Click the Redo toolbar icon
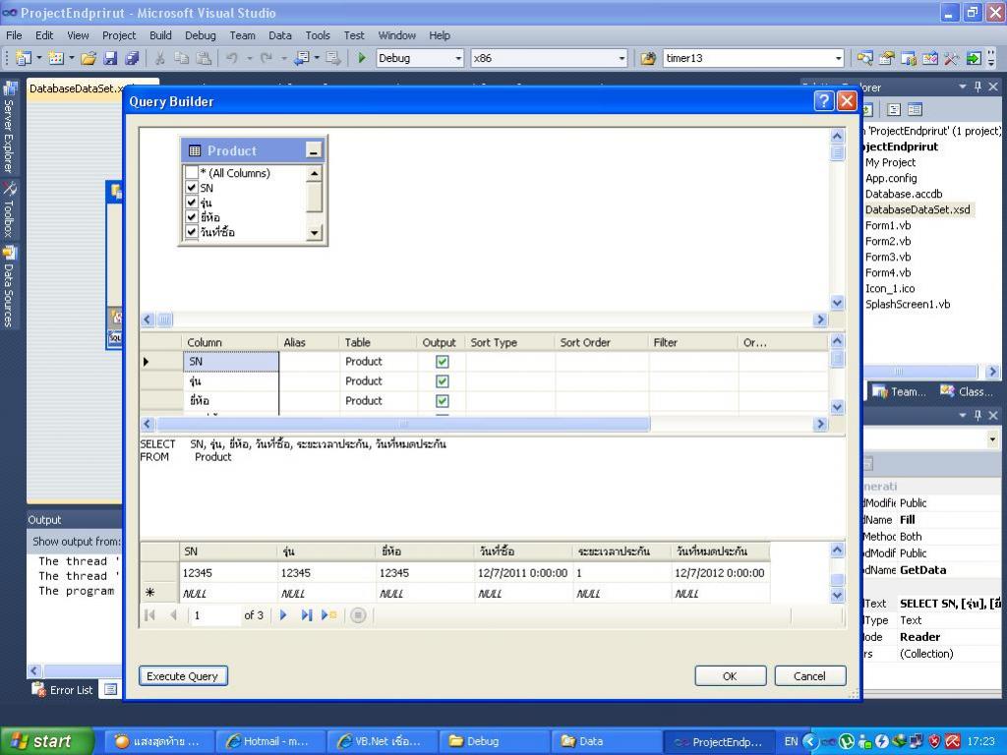 (266, 58)
